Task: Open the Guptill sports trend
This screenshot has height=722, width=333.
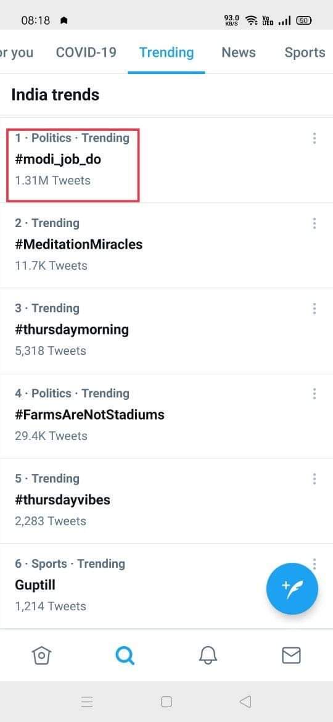Action: coord(35,585)
